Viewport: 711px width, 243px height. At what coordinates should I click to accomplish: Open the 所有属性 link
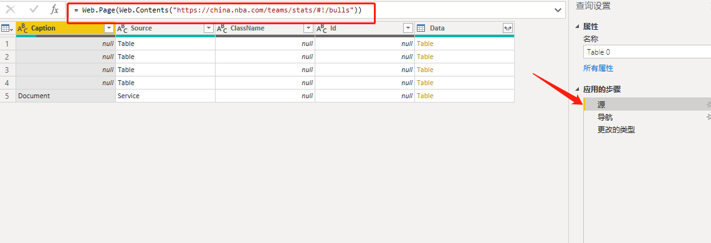(598, 68)
